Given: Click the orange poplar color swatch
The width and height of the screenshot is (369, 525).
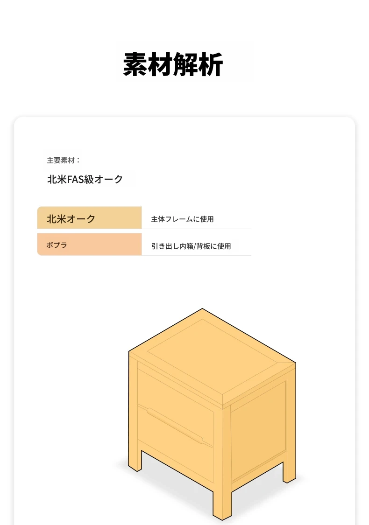Looking at the screenshot, I should pyautogui.click(x=90, y=245).
